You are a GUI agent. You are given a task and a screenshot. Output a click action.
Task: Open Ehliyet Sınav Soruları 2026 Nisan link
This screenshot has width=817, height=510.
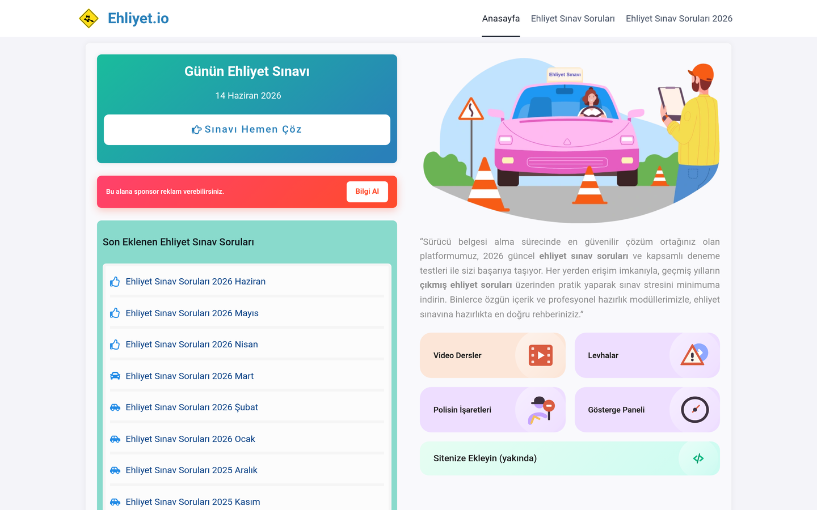click(192, 345)
